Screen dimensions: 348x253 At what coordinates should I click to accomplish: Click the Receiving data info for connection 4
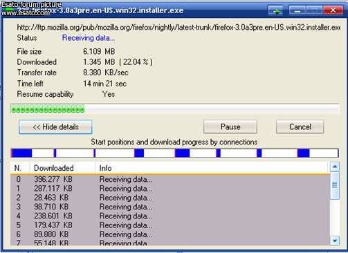click(x=126, y=216)
